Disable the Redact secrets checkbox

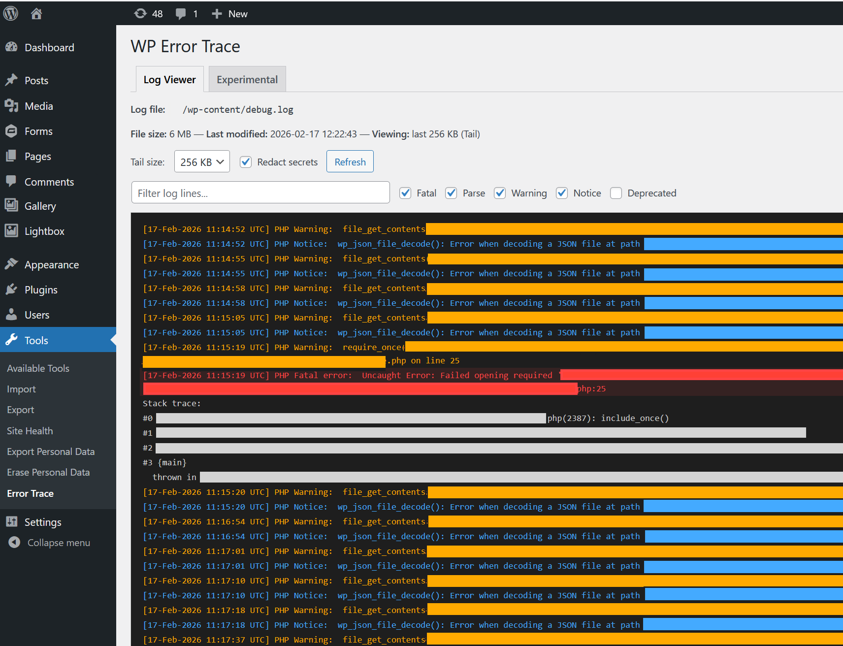[245, 161]
